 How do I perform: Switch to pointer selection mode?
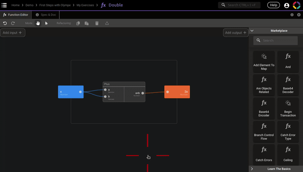point(46,23)
